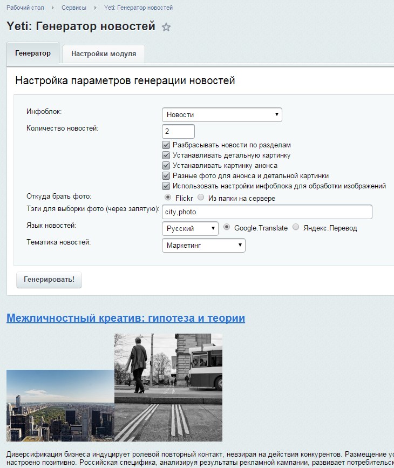The width and height of the screenshot is (394, 468).
Task: Click the Количество новостей input field
Action: (178, 131)
